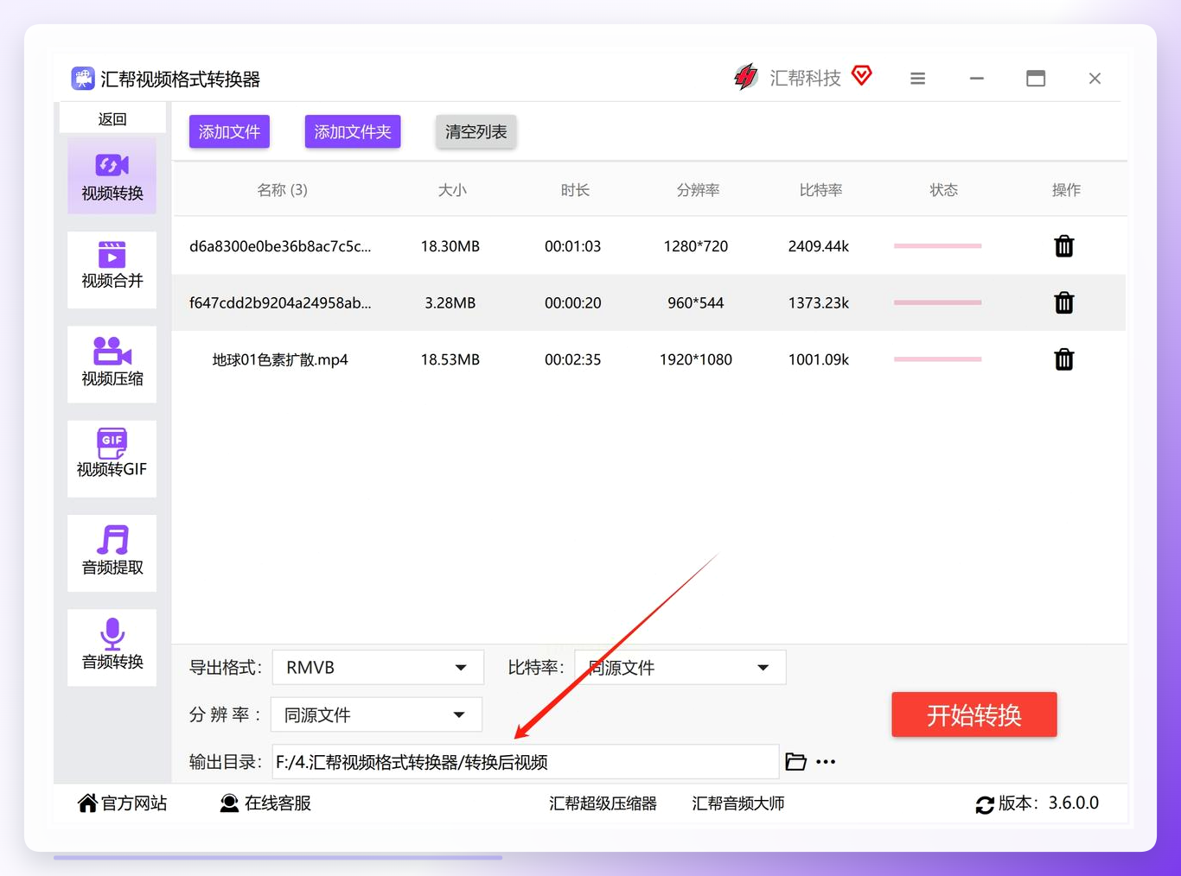Open the 视频转换 sidebar section
The image size is (1181, 876).
112,176
